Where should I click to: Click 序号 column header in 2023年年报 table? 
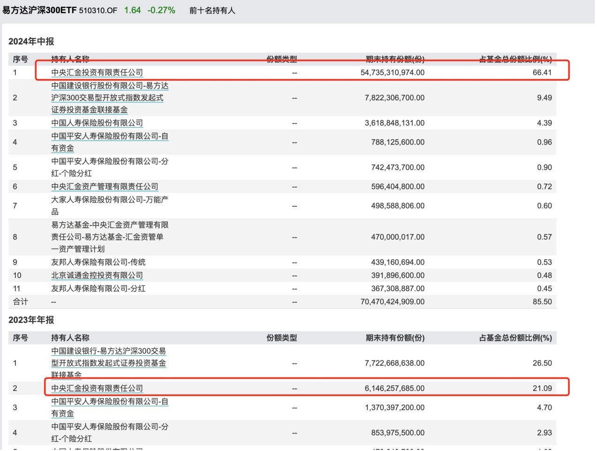pyautogui.click(x=20, y=338)
